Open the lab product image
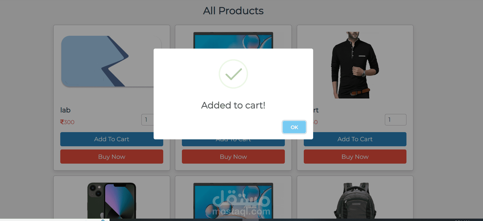 pyautogui.click(x=107, y=61)
